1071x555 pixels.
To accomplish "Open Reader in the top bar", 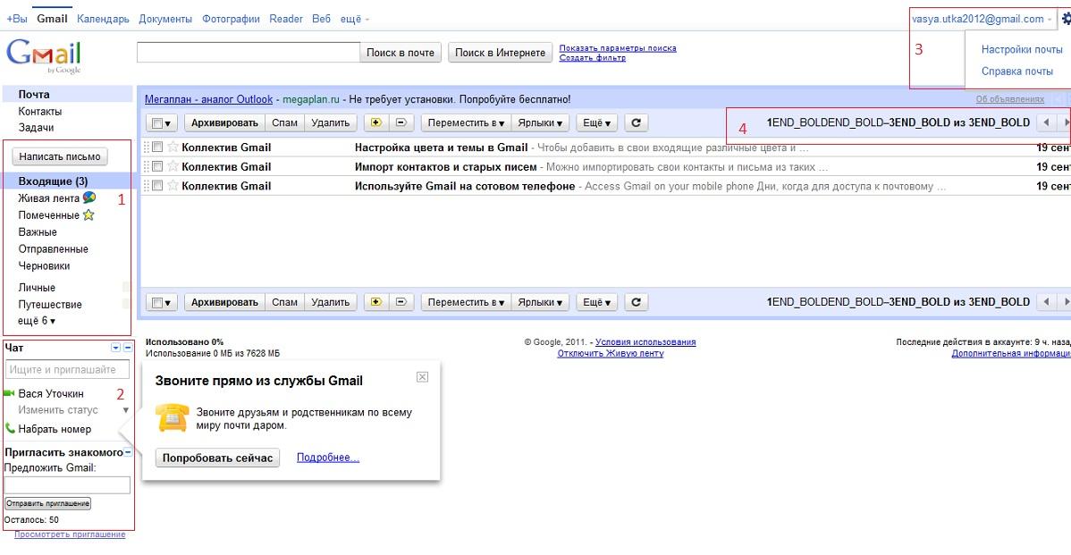I will click(286, 19).
